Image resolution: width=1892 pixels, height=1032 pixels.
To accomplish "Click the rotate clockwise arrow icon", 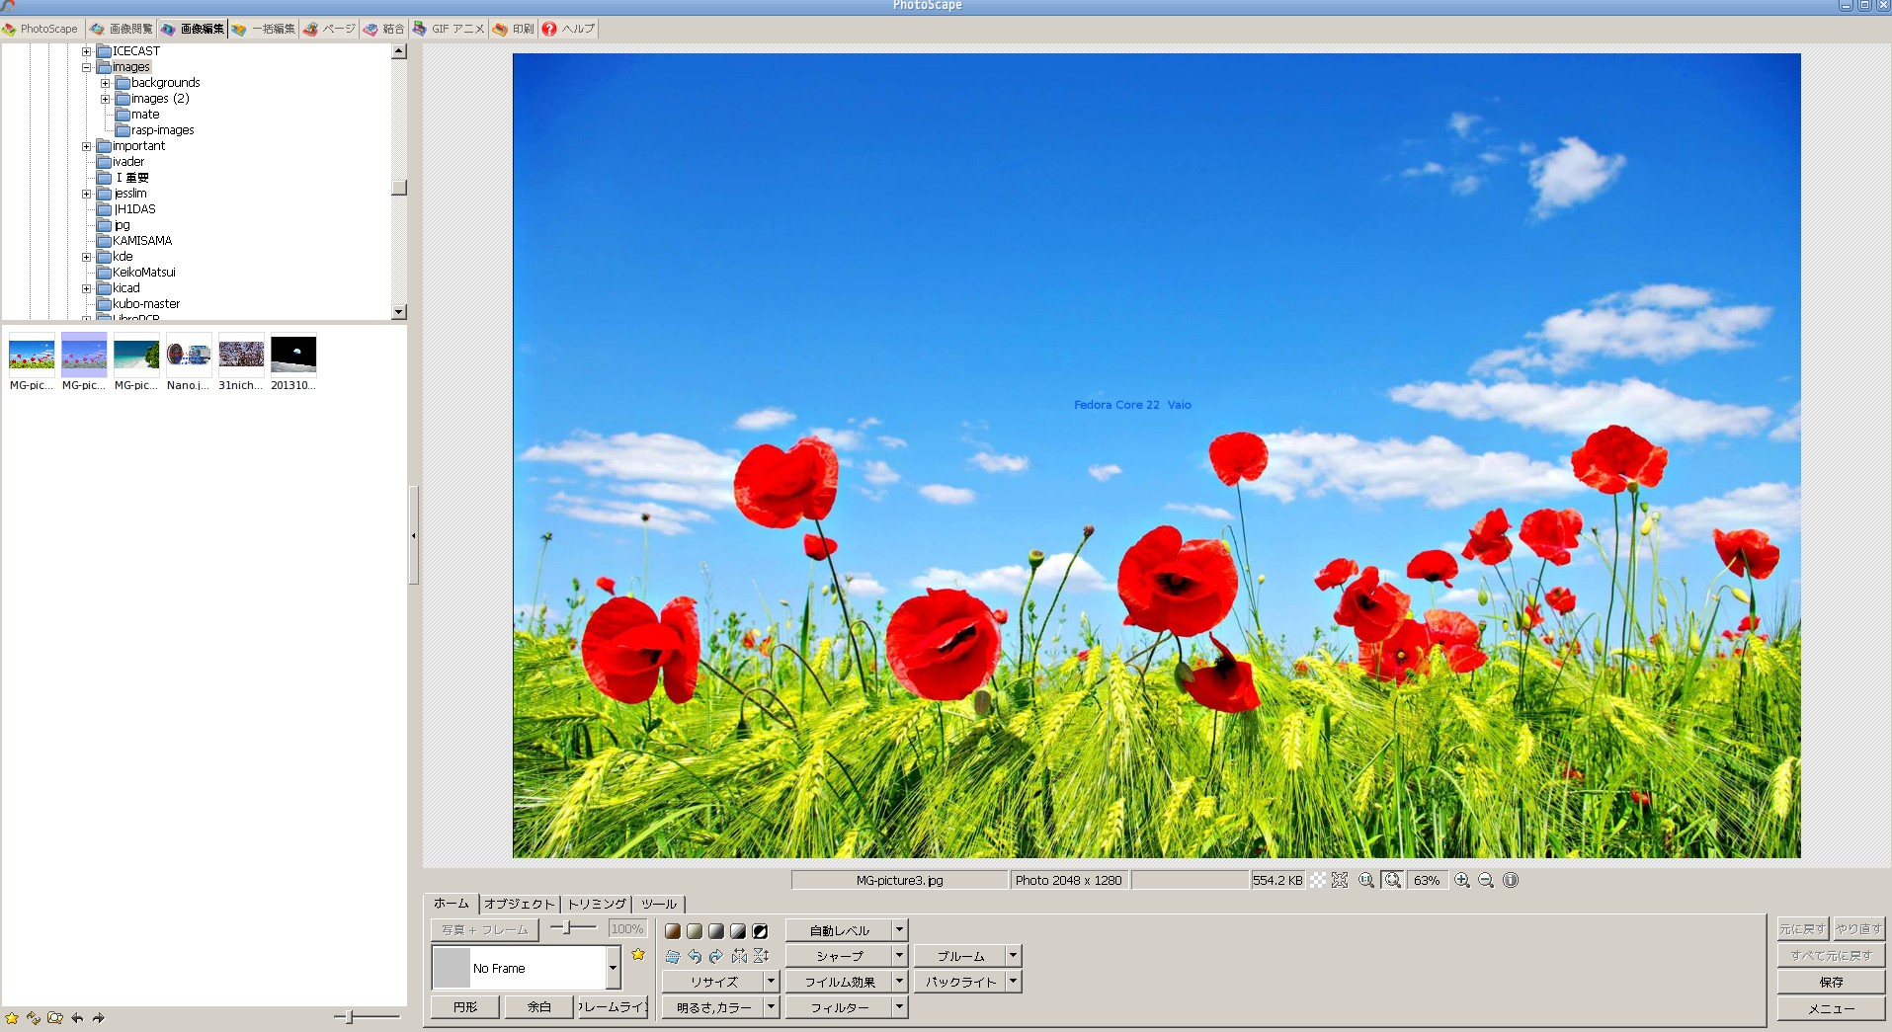I will click(x=716, y=956).
